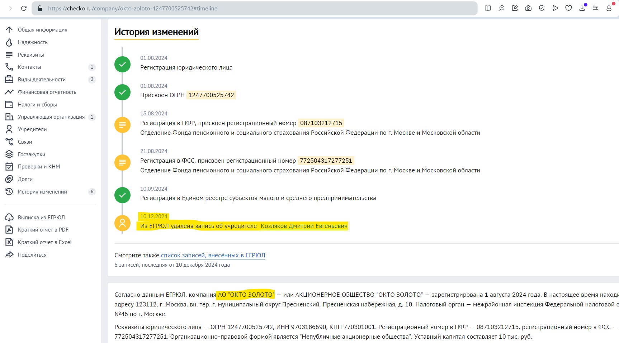
Task: Select История изменений sidebar item
Action: coord(42,192)
